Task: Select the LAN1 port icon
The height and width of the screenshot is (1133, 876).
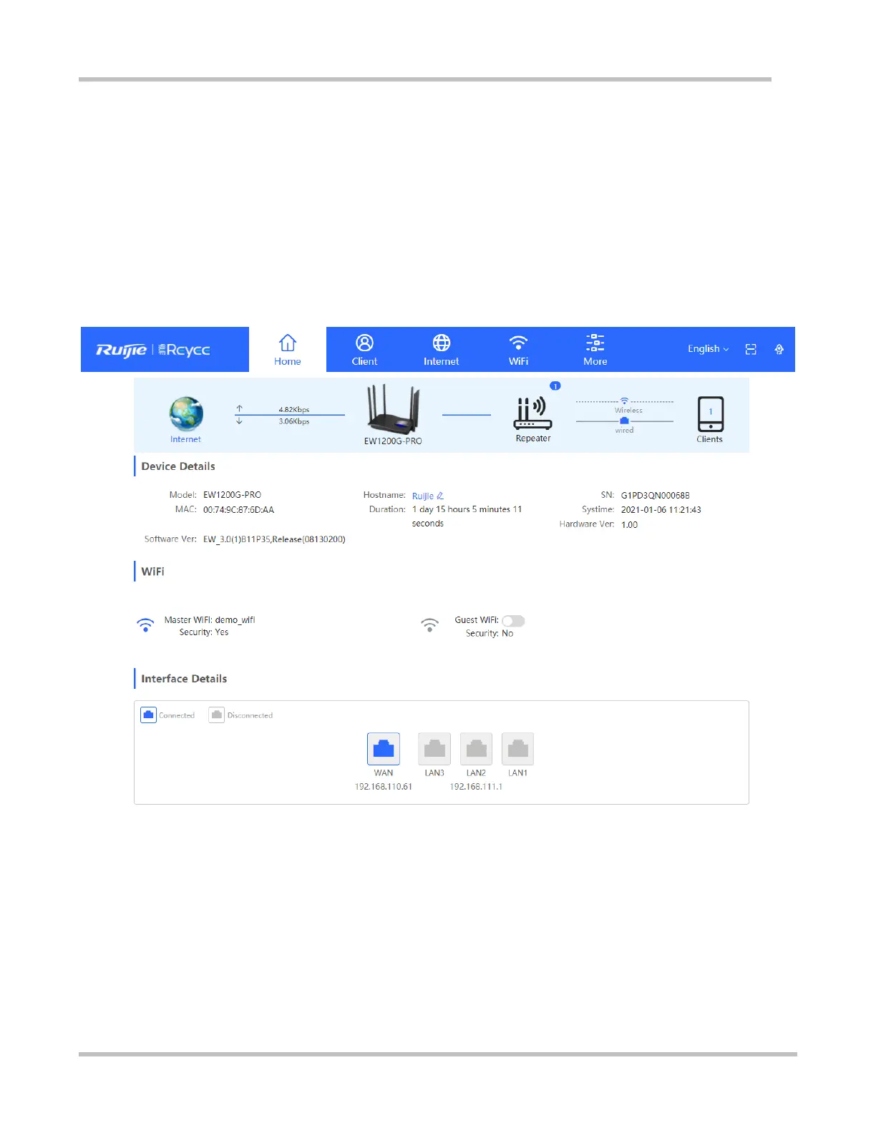Action: 517,749
